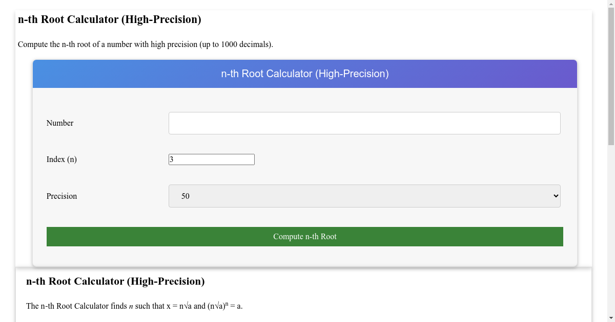
Task: Click the Precision label
Action: click(x=61, y=196)
